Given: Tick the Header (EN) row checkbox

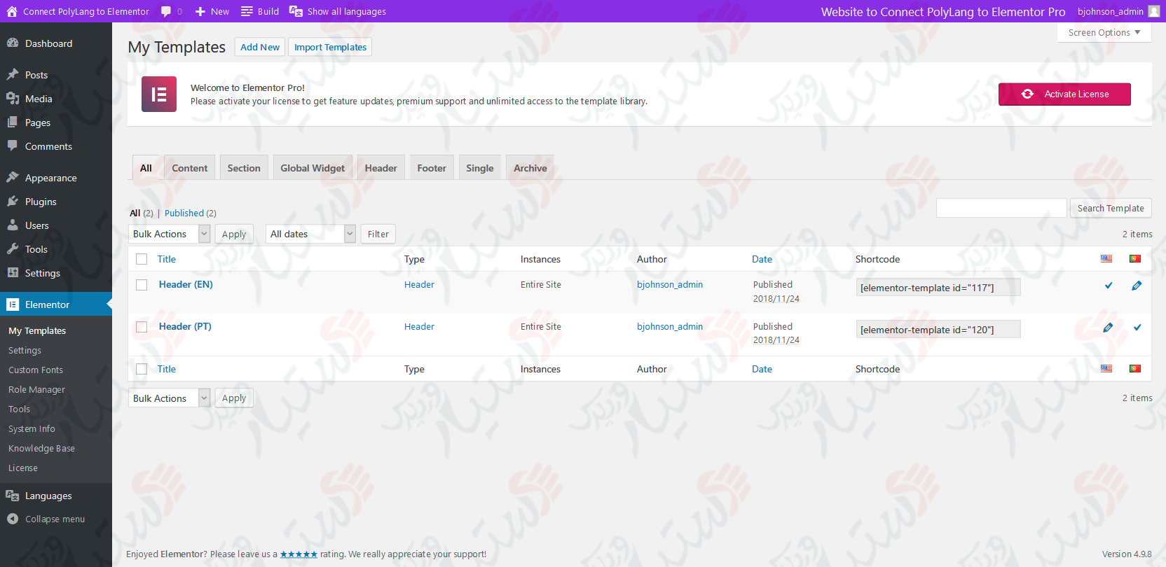Looking at the screenshot, I should click(x=142, y=285).
